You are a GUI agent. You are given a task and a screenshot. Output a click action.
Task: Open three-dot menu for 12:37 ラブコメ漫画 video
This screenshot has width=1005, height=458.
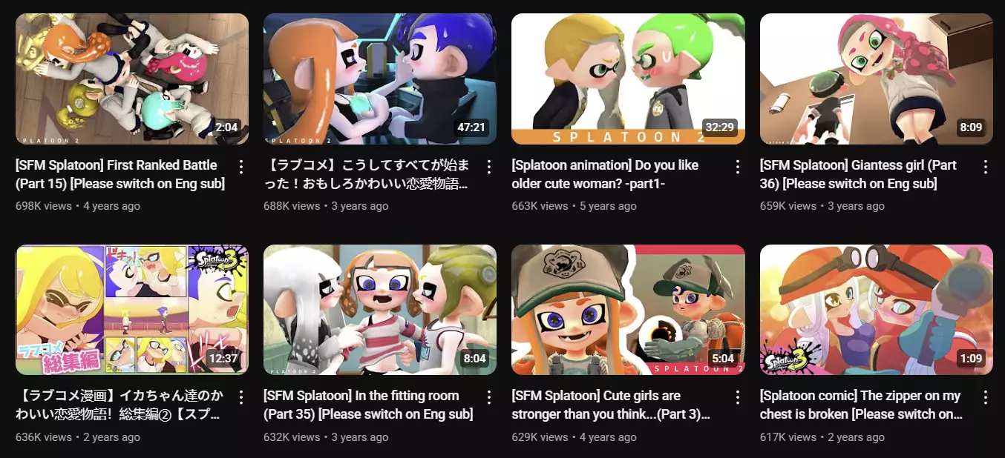click(241, 397)
